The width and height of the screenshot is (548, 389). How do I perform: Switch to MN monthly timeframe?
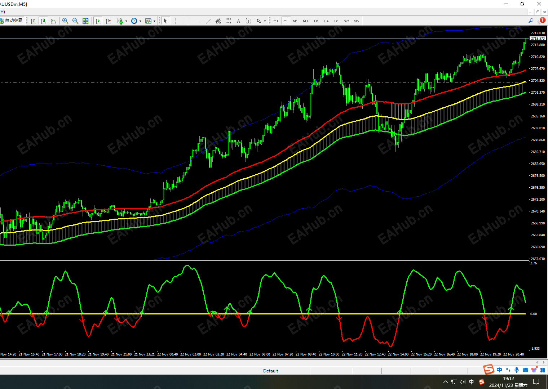[357, 21]
